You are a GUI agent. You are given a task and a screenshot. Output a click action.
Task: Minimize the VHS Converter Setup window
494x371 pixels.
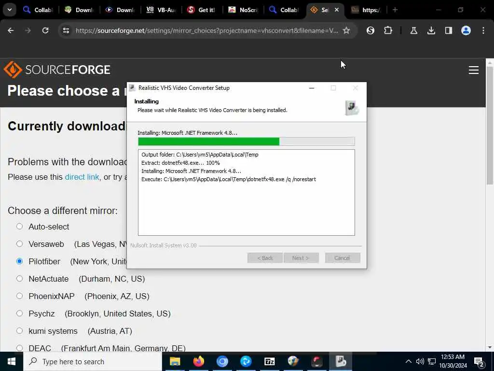[312, 88]
